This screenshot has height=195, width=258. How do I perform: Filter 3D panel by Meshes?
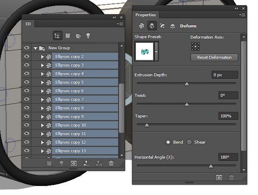68,36
